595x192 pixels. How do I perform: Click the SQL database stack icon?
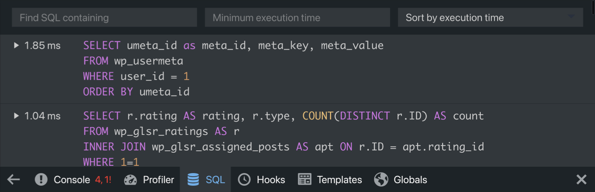[x=193, y=179]
